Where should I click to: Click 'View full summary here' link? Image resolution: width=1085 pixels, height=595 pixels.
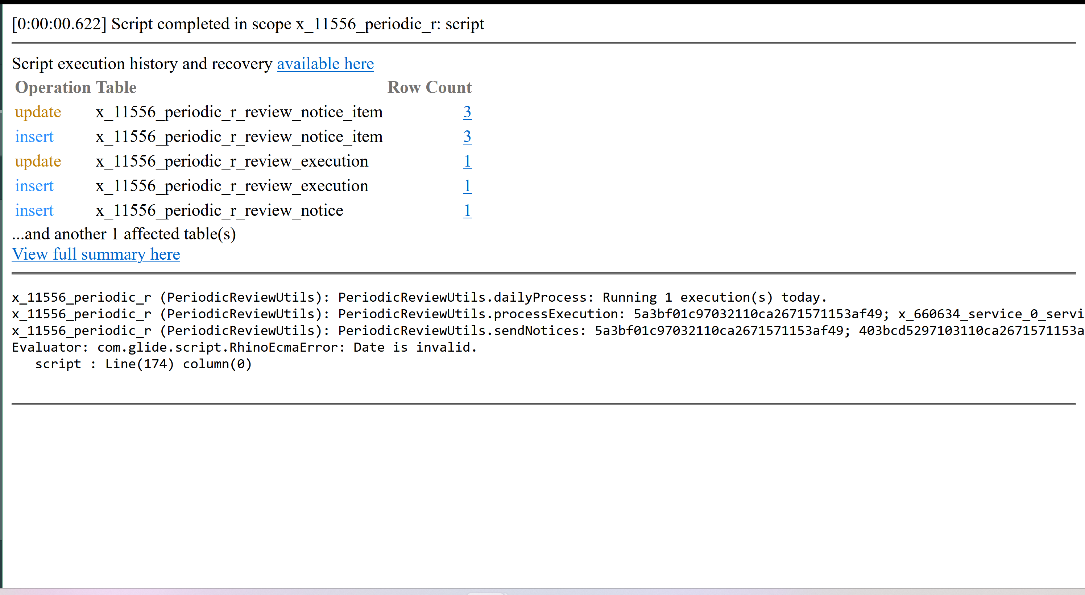pyautogui.click(x=96, y=255)
